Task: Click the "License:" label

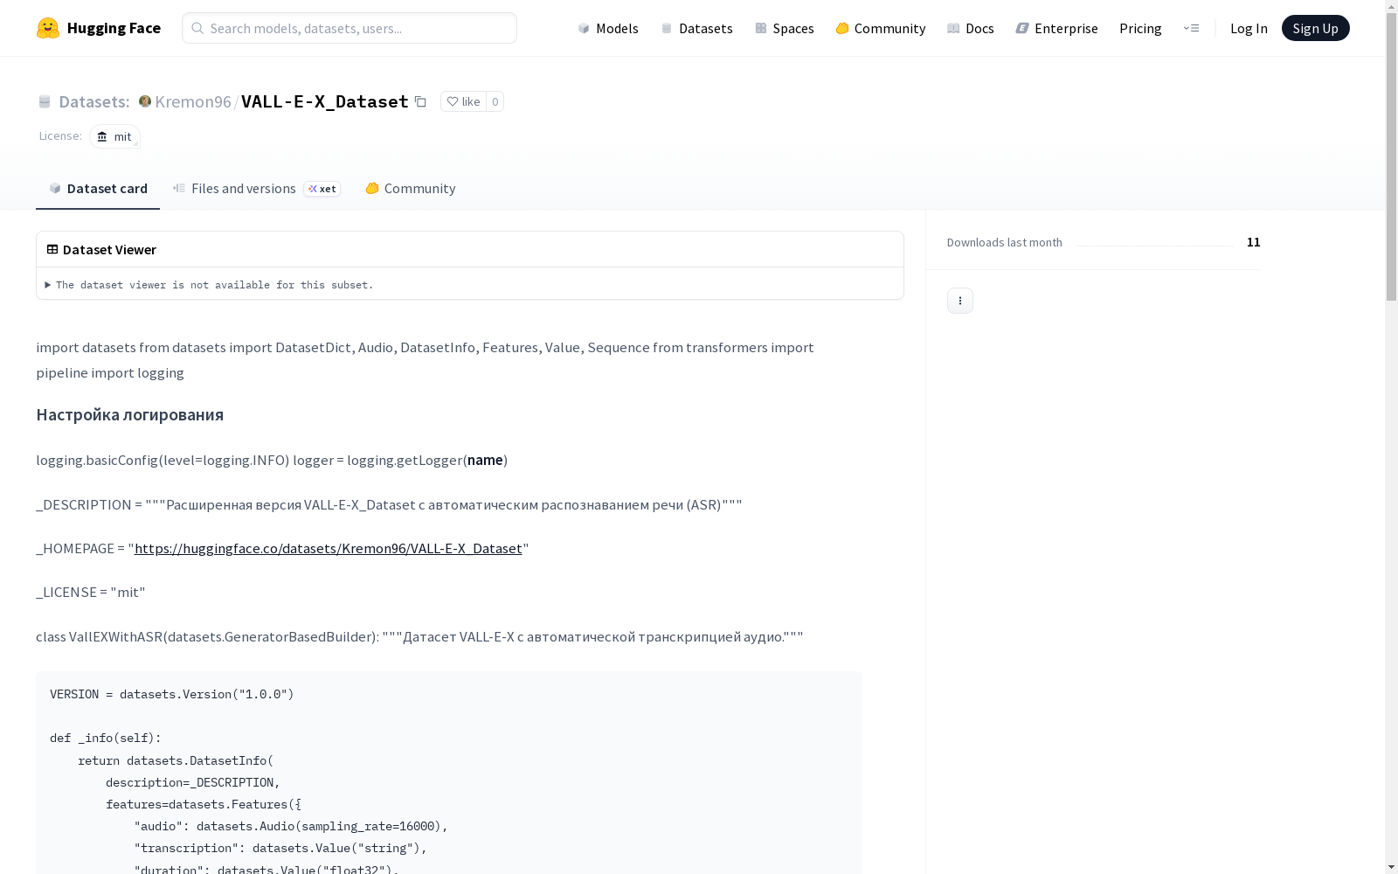Action: 60,135
